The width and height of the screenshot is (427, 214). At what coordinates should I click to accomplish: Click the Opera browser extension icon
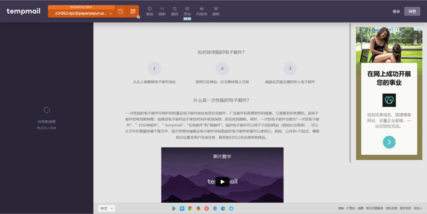coord(206,208)
